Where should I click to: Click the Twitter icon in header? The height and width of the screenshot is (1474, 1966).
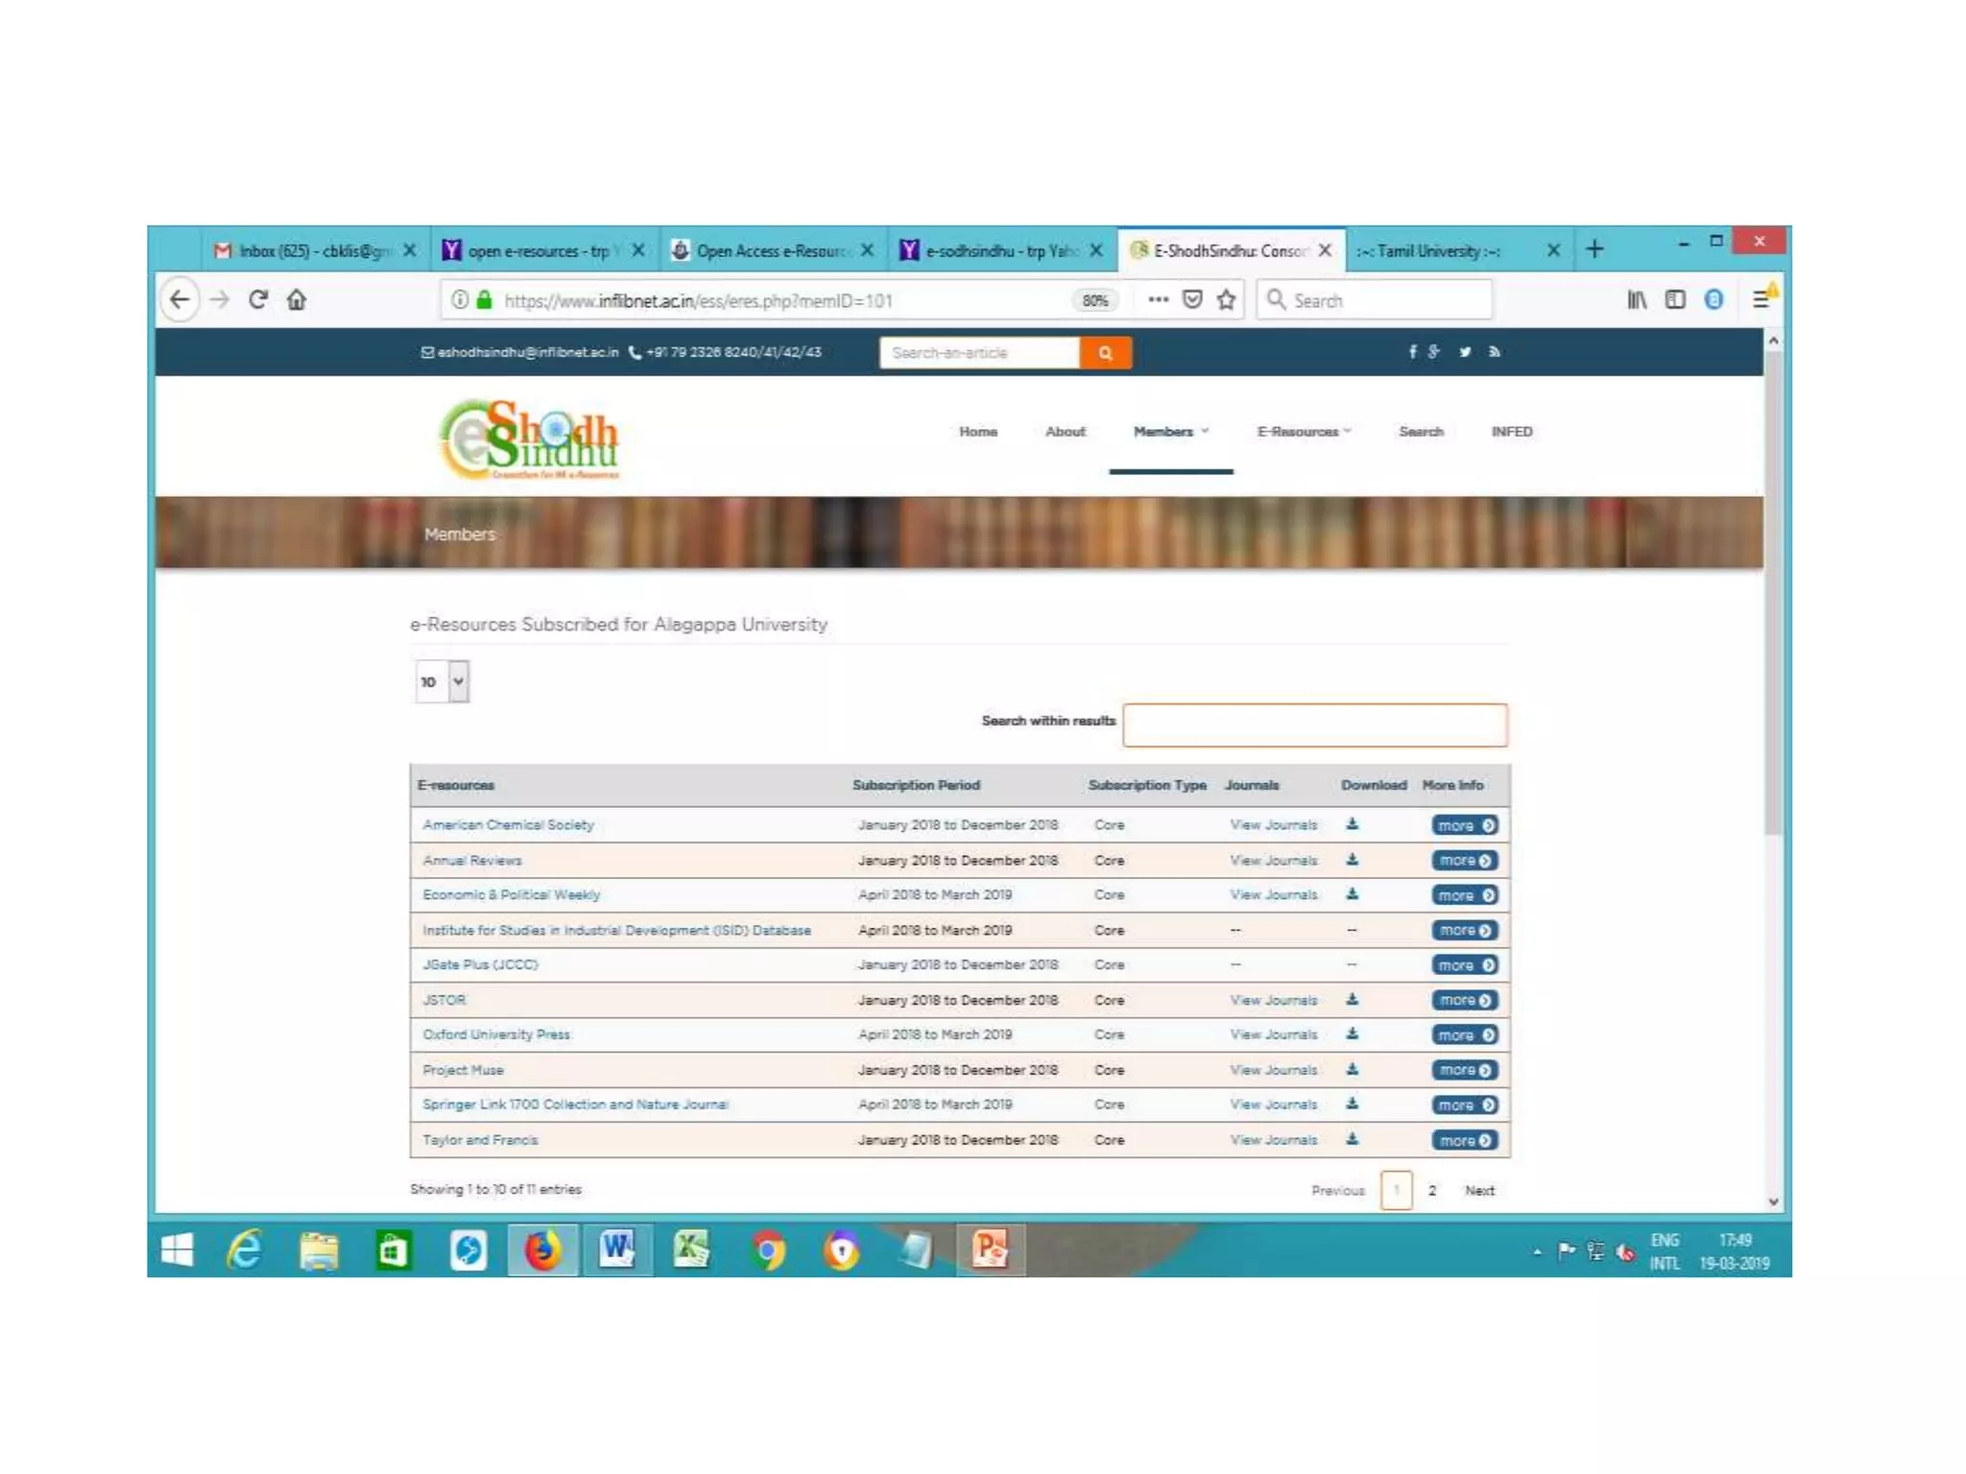1465,352
